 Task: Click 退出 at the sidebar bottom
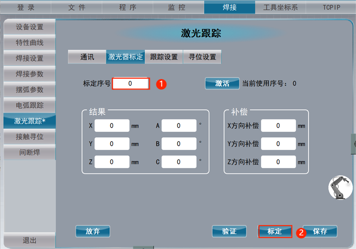pyautogui.click(x=29, y=240)
